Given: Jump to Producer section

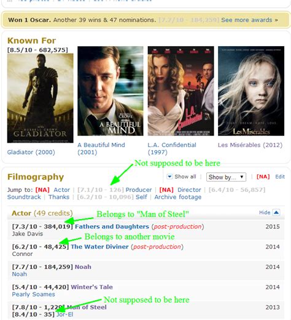Looking at the screenshot, I should point(139,190).
